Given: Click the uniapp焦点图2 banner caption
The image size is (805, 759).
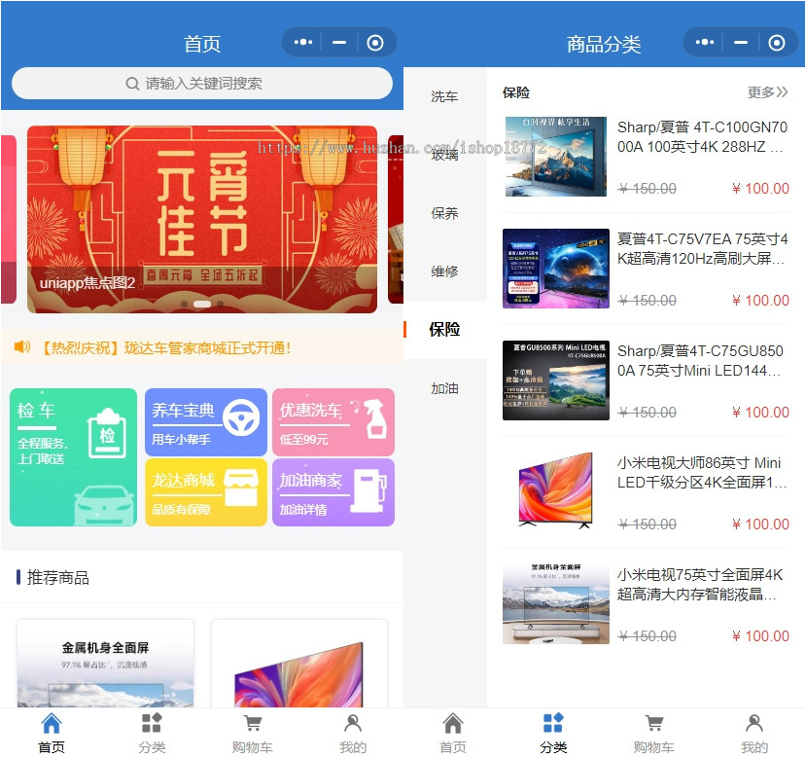Looking at the screenshot, I should pyautogui.click(x=87, y=282).
